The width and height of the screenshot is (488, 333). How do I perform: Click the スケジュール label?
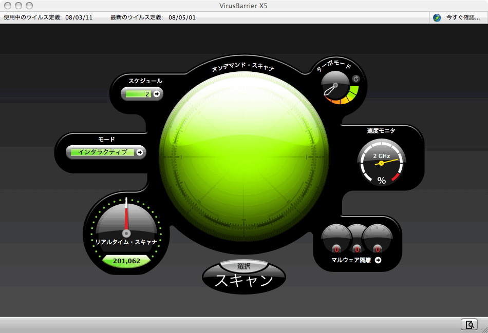[145, 81]
